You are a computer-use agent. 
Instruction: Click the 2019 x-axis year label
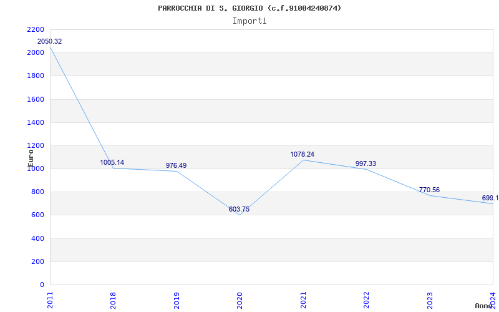[177, 300]
